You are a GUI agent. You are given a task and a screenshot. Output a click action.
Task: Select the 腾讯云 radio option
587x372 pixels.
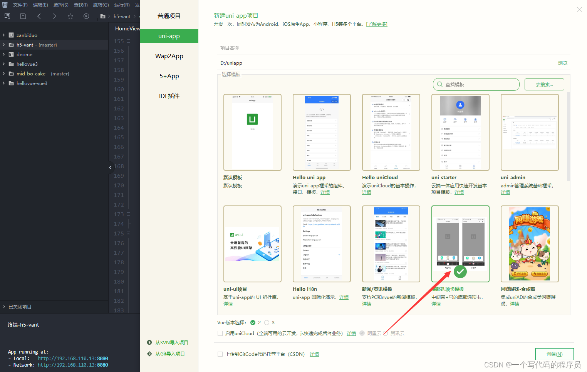click(x=386, y=333)
